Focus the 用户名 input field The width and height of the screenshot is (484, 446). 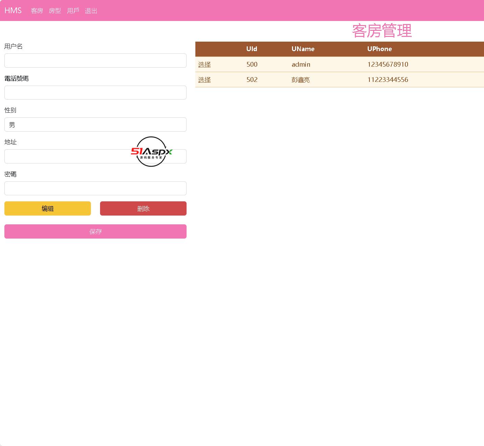click(x=95, y=61)
